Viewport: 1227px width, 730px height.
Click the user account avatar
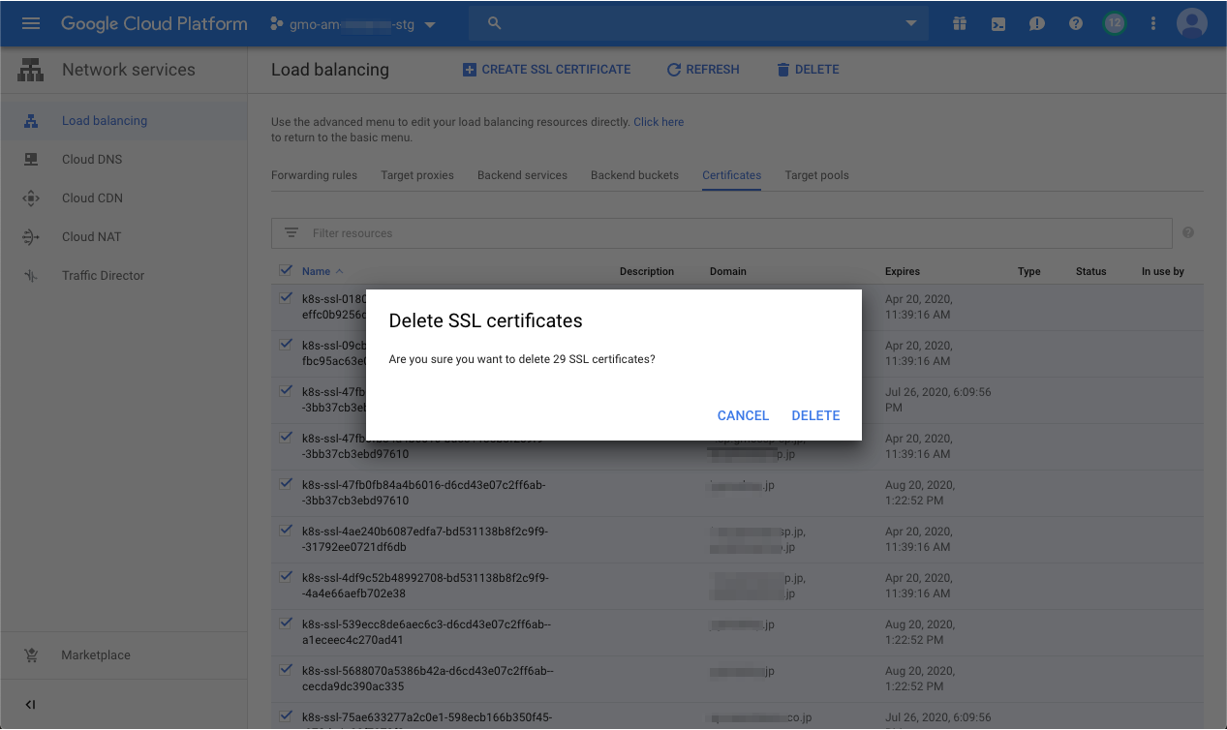pos(1191,23)
